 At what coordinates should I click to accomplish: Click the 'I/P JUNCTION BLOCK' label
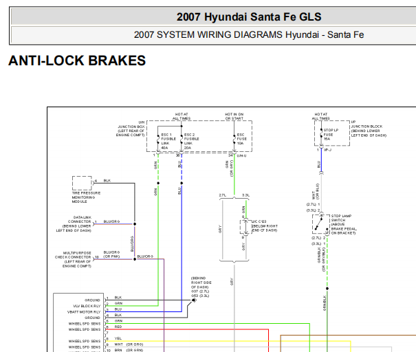(x=366, y=124)
